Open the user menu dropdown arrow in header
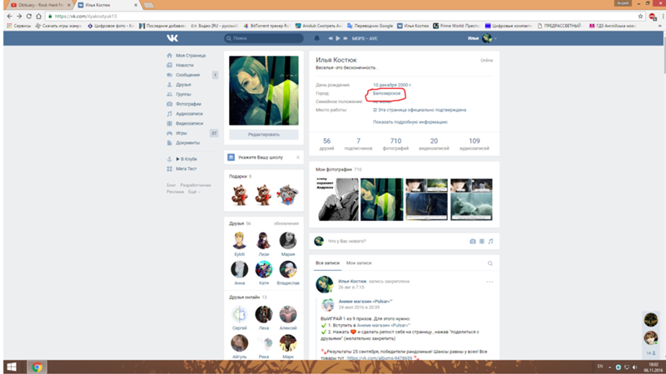The image size is (666, 374). [x=495, y=38]
